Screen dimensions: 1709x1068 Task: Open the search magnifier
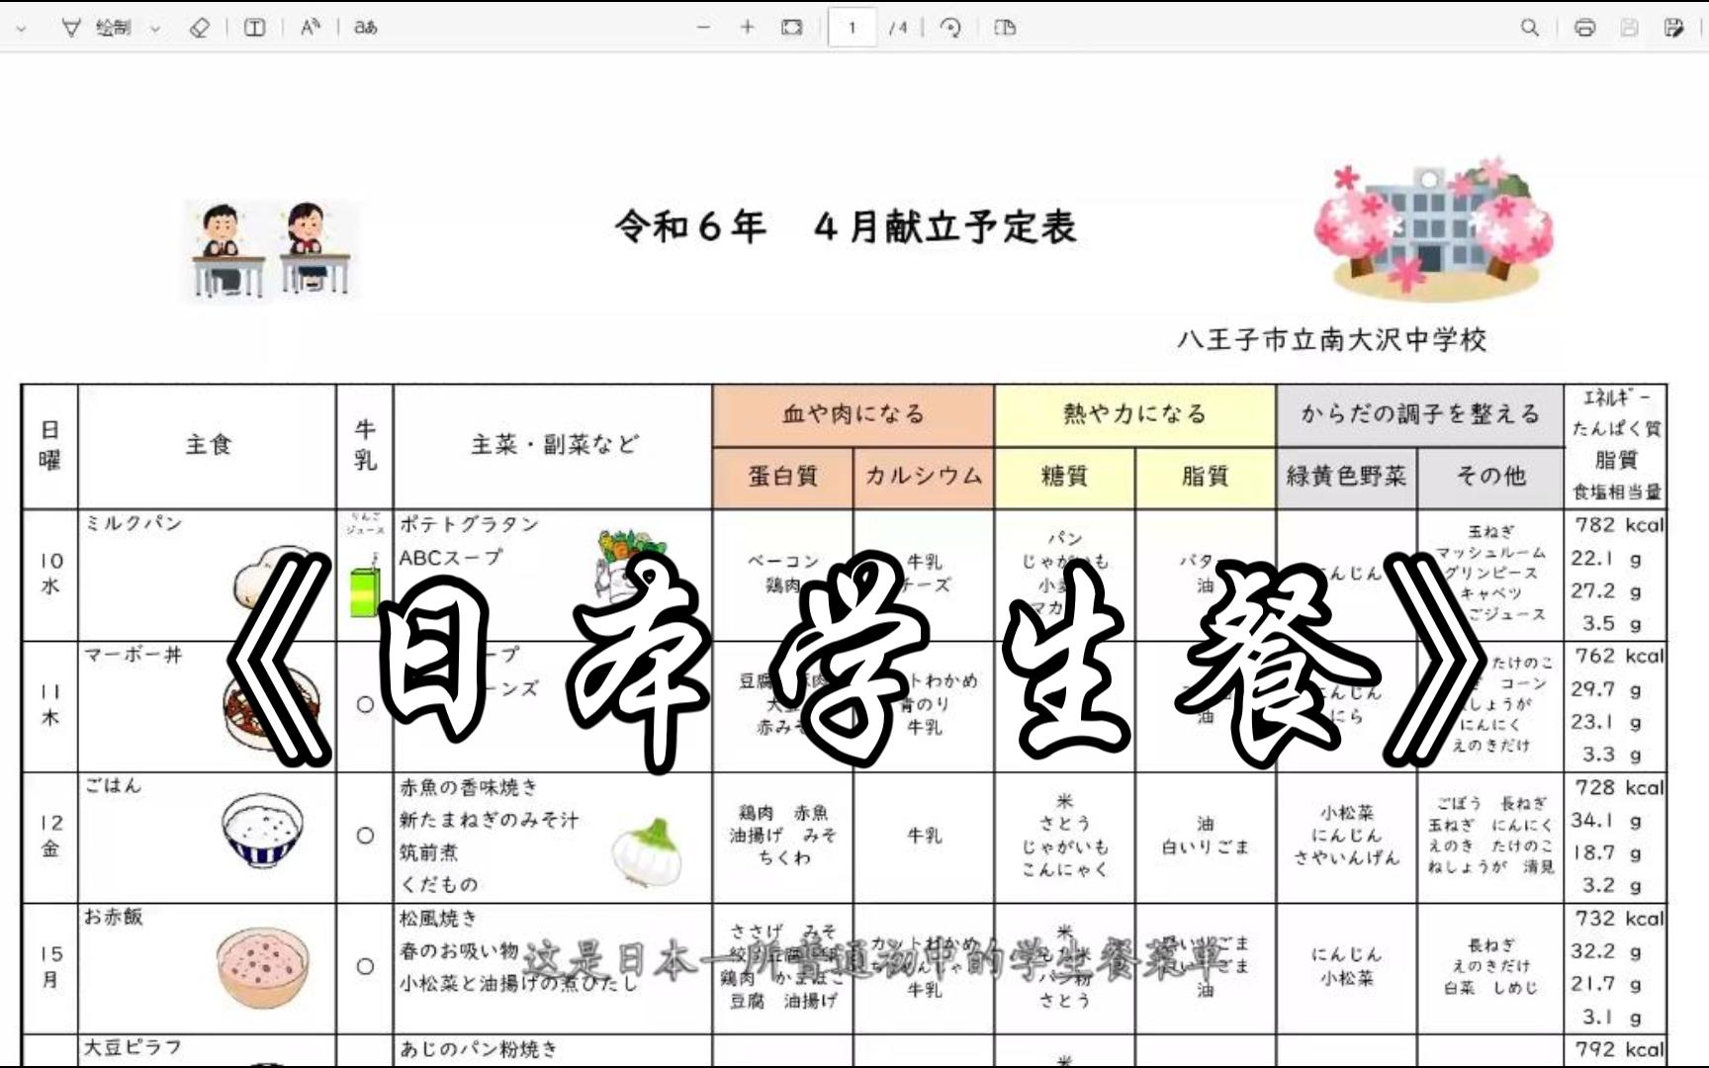tap(1529, 28)
